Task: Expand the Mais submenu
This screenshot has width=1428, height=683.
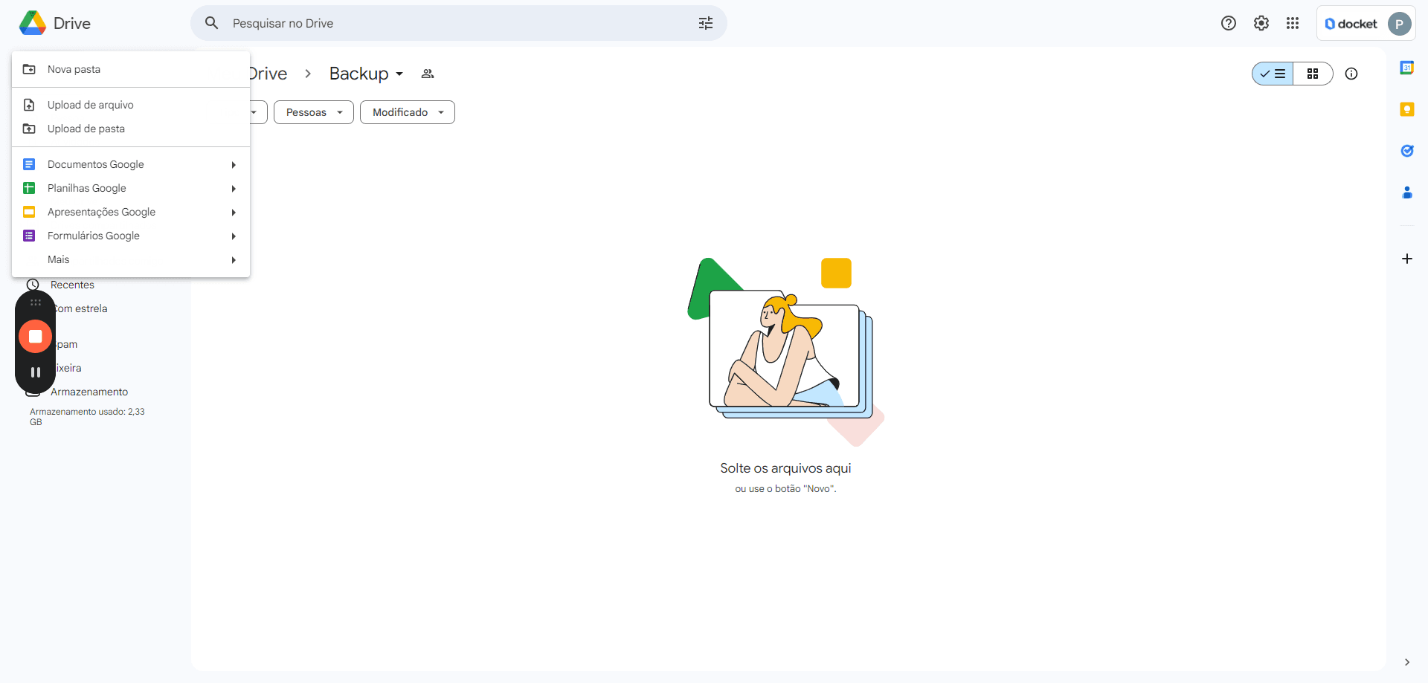Action: click(x=131, y=259)
